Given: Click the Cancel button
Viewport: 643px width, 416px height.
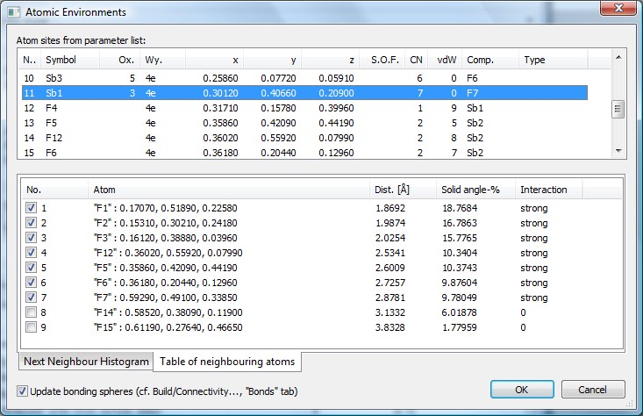Looking at the screenshot, I should pos(593,390).
